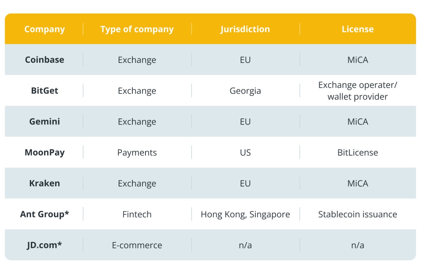This screenshot has width=440, height=270.
Task: Click the BitLicense license cell
Action: coord(358,152)
